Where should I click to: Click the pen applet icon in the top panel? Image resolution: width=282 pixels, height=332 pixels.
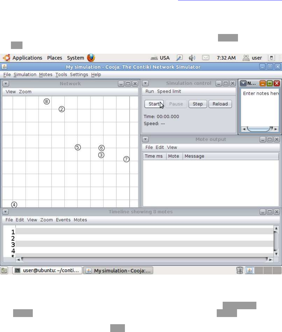point(179,58)
